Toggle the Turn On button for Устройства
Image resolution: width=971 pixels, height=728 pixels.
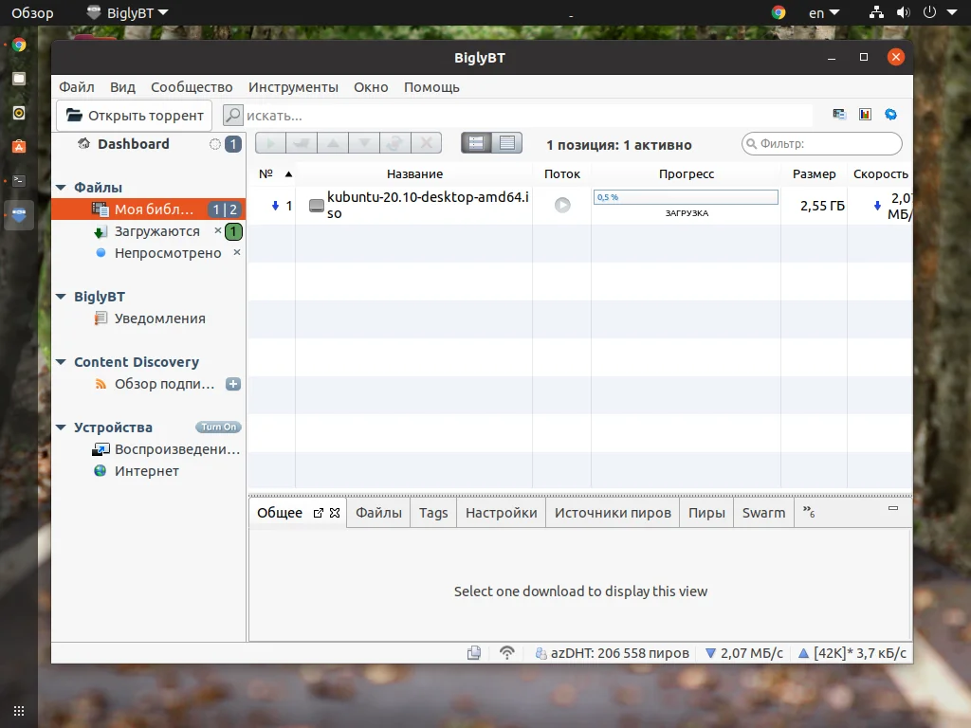pos(219,428)
